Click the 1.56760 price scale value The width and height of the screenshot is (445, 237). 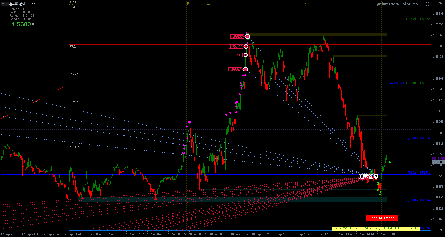pyautogui.click(x=438, y=3)
